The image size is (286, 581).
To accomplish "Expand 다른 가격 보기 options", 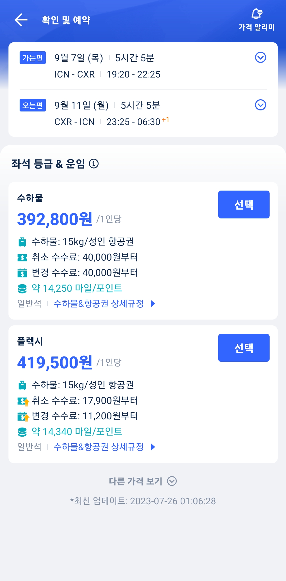I will coord(143,481).
